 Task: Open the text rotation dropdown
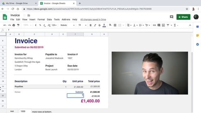[x=148, y=25]
